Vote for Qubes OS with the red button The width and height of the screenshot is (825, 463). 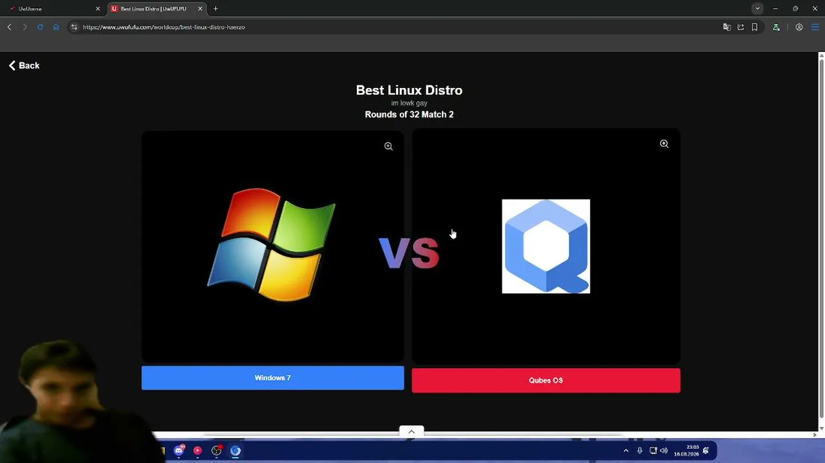546,381
